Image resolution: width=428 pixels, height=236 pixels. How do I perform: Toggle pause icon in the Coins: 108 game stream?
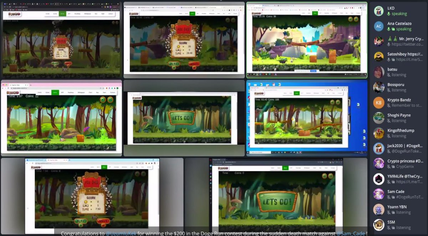[338, 102]
